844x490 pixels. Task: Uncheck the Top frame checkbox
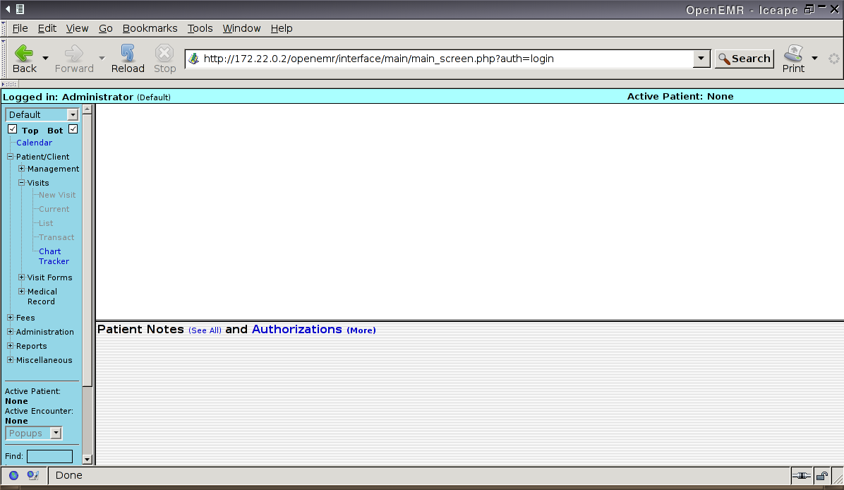point(12,130)
